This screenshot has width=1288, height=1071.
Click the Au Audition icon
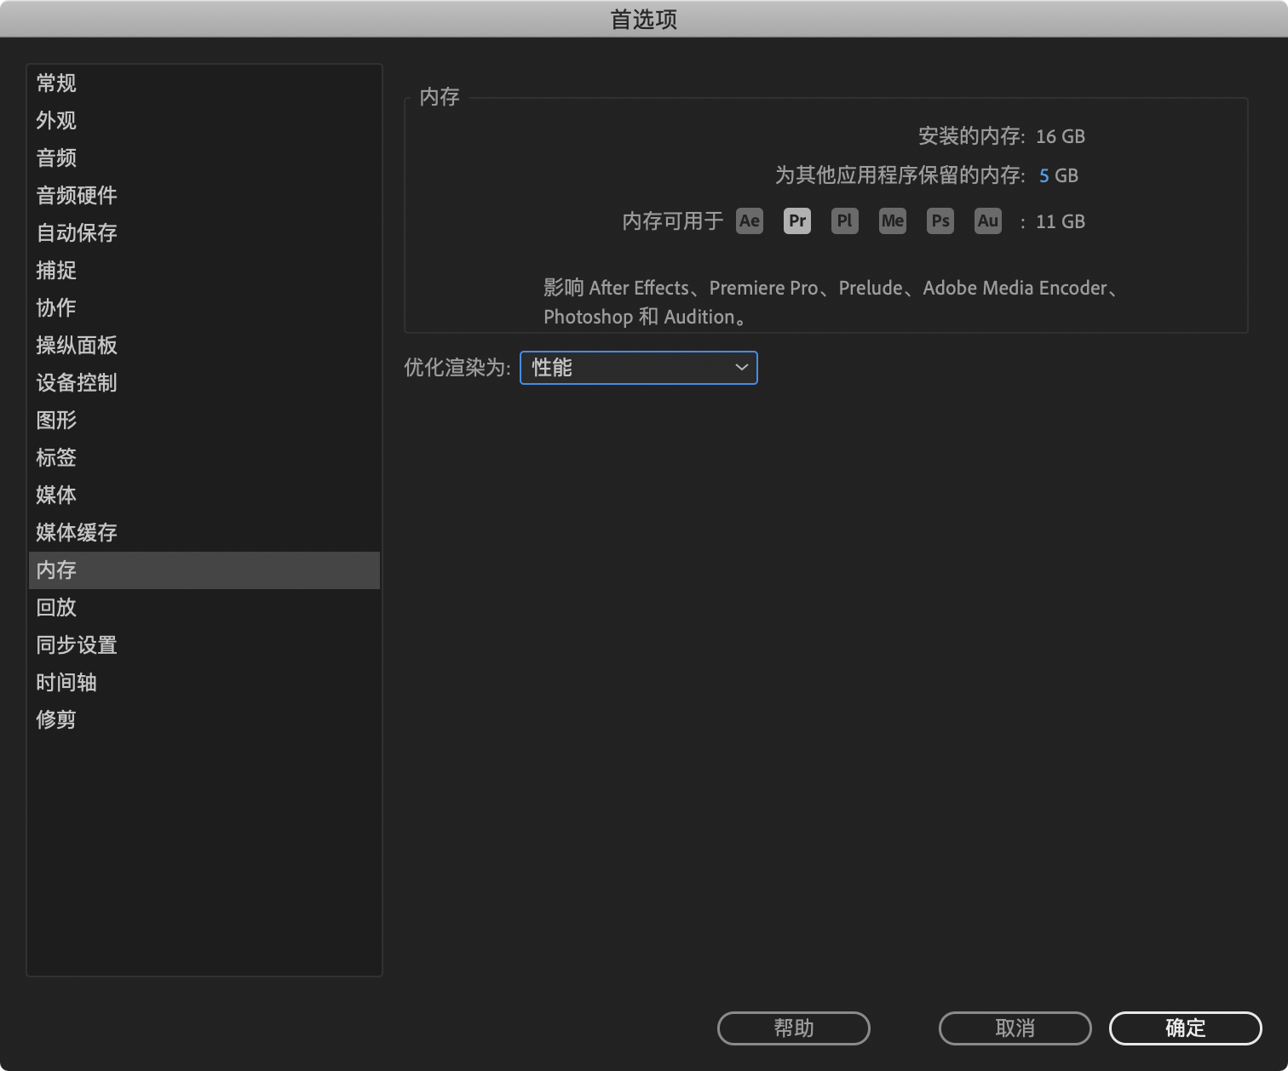pos(988,221)
